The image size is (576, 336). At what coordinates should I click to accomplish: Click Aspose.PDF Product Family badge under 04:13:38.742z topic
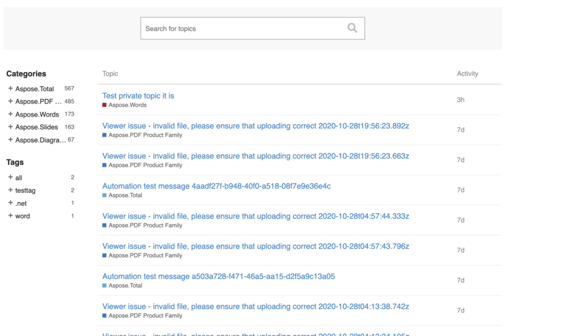142,316
